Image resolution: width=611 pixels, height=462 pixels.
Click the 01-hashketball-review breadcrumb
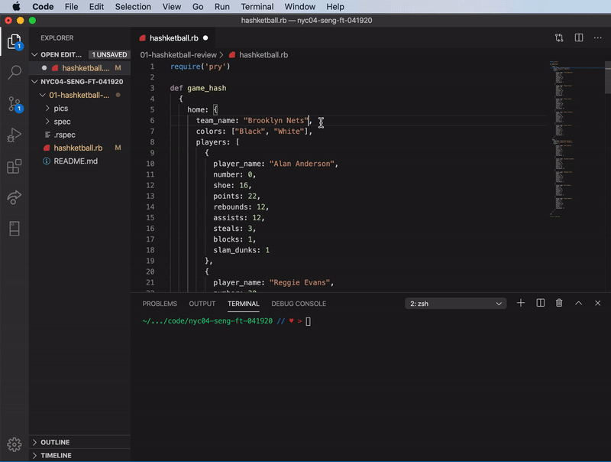pyautogui.click(x=178, y=55)
